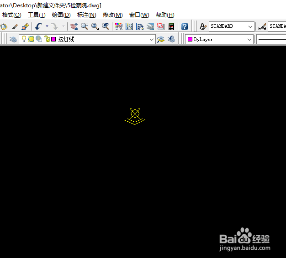Image resolution: width=286 pixels, height=258 pixels.
Task: Open the Layer Properties Manager icon
Action: [13, 39]
